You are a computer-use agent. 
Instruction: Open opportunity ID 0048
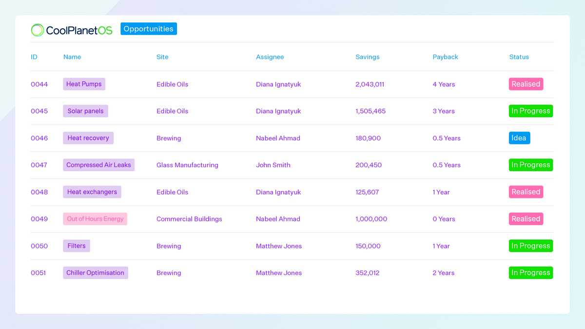pyautogui.click(x=39, y=192)
